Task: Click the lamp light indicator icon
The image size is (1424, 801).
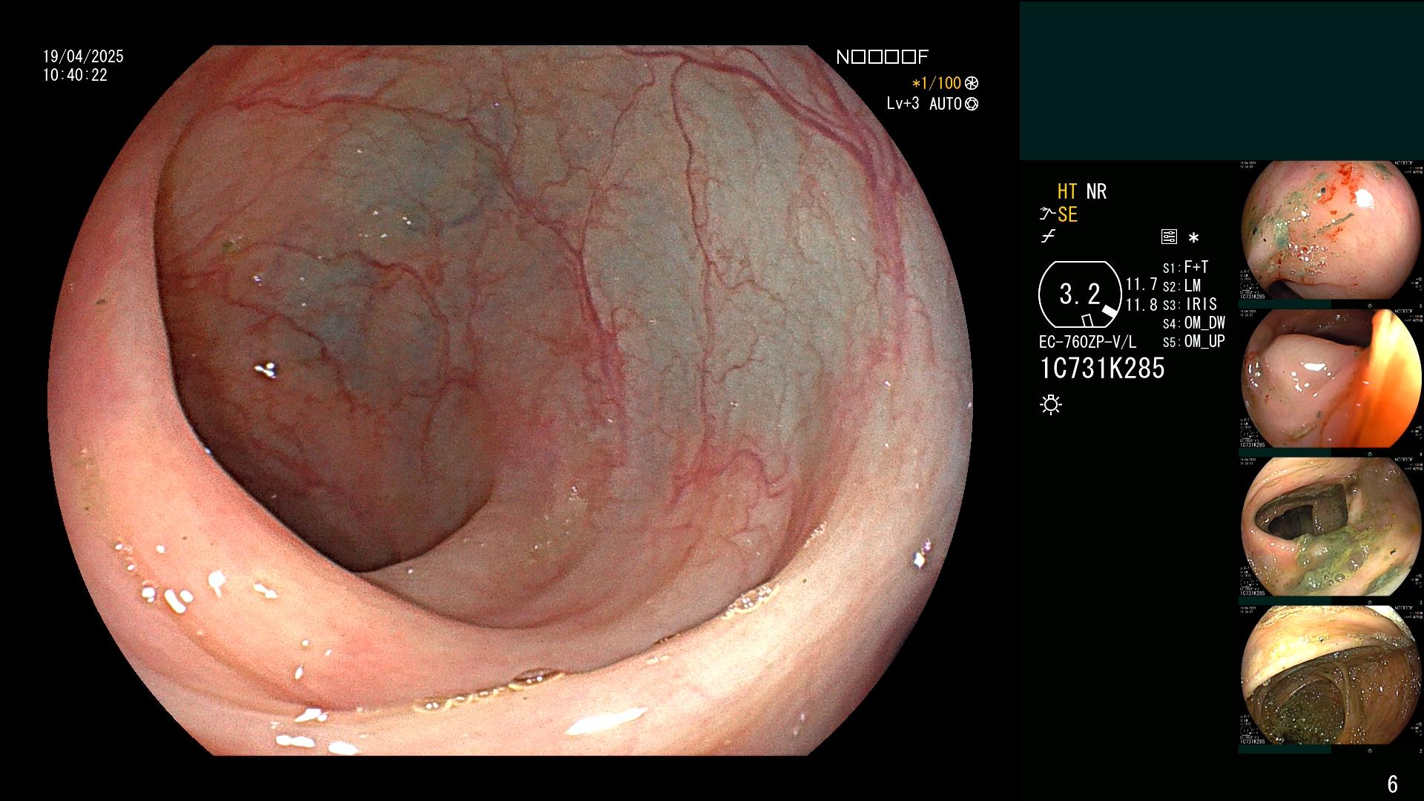Action: click(1051, 404)
